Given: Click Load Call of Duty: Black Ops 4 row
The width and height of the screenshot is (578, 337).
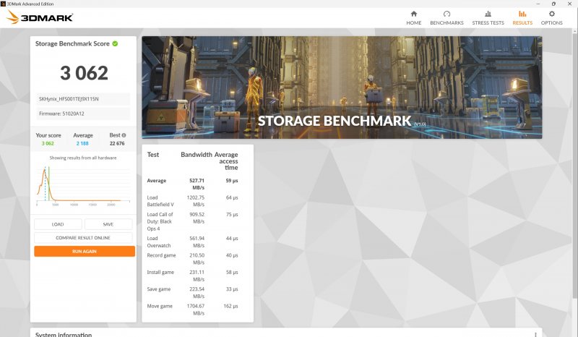Looking at the screenshot, I should (x=192, y=221).
